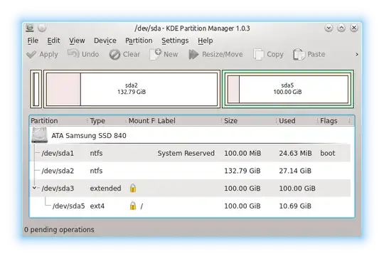This screenshot has width=384, height=259.
Task: Select the /dev/sda1 partition row
Action: (x=190, y=153)
